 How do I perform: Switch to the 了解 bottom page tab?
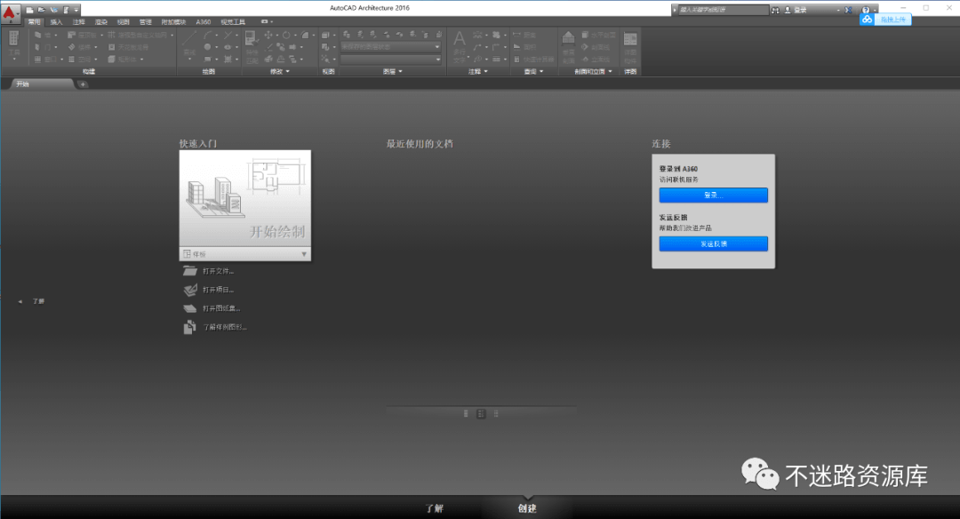(x=434, y=508)
